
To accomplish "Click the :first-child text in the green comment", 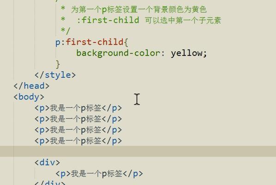I will coord(108,20).
